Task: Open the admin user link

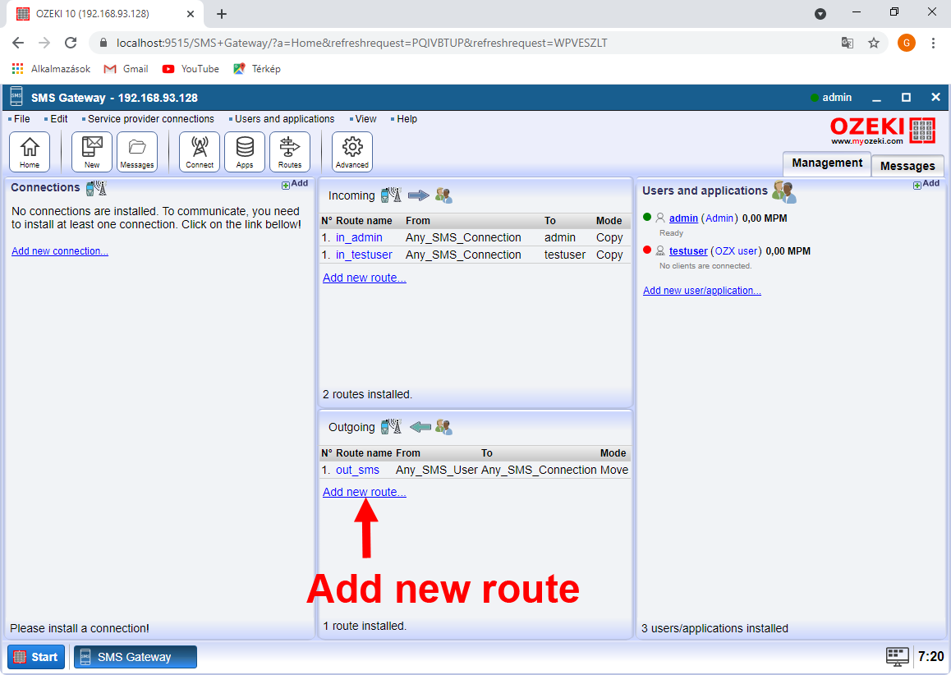Action: (x=683, y=218)
